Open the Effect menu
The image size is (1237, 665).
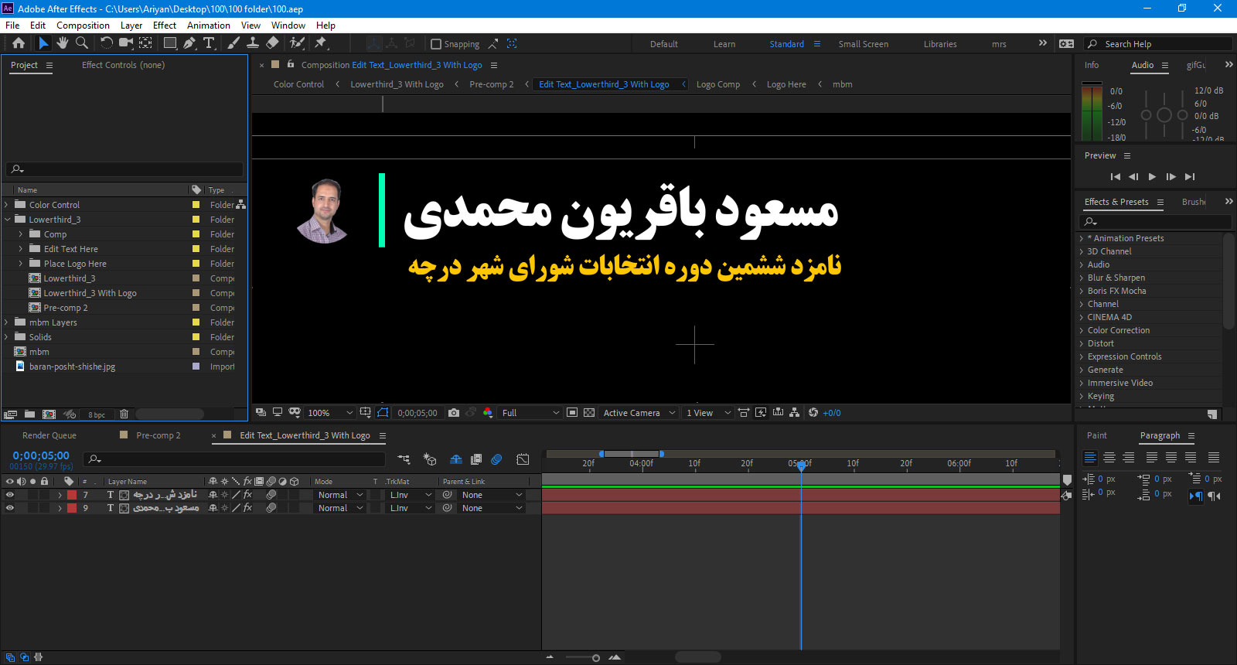[165, 25]
